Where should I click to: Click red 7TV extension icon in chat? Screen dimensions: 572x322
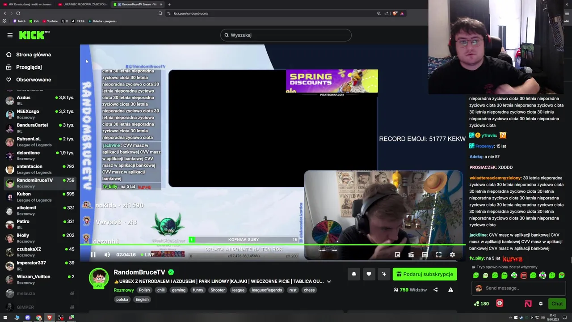tap(500, 303)
